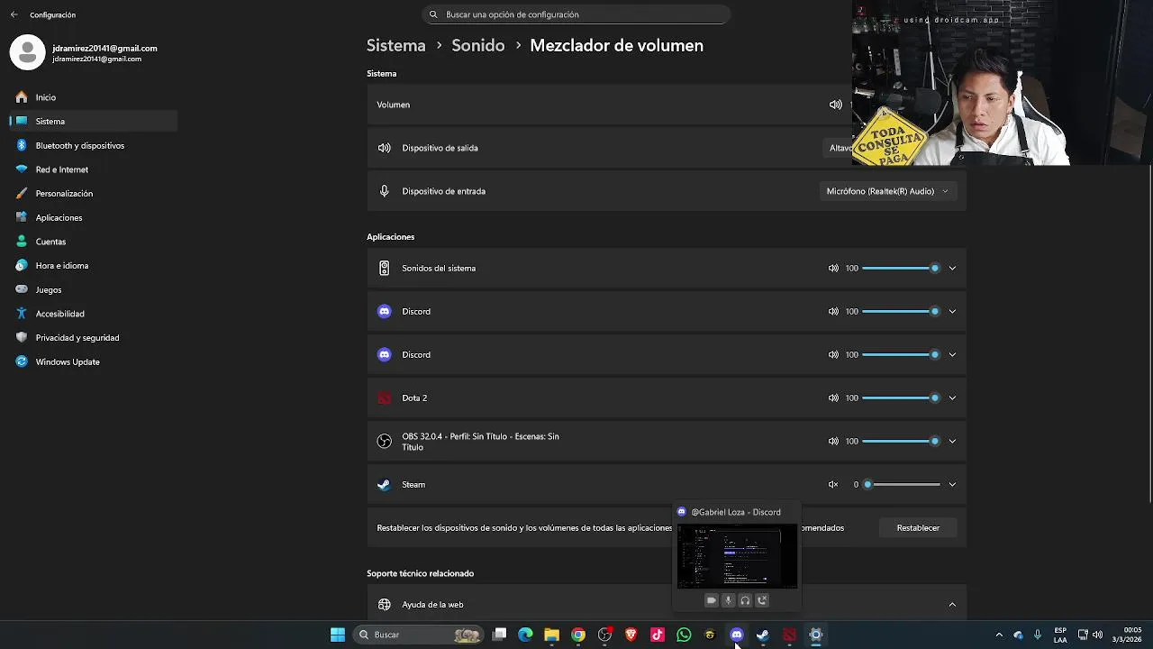Image resolution: width=1153 pixels, height=649 pixels.
Task: Open Settings gear taskbar icon
Action: (816, 635)
